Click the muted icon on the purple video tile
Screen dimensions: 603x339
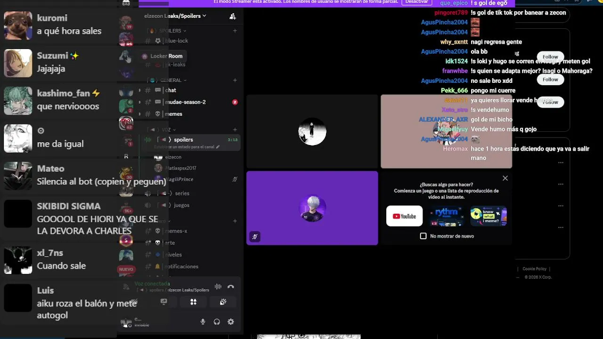click(x=255, y=237)
